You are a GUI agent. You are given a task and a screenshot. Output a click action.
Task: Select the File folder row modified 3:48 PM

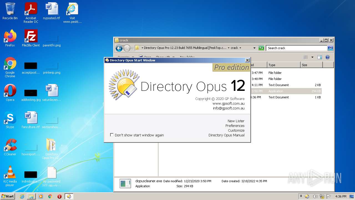(286, 79)
